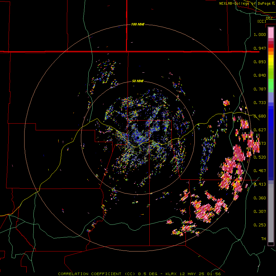
Task: Click the "50 NMI" range ring label
Action: (138, 81)
